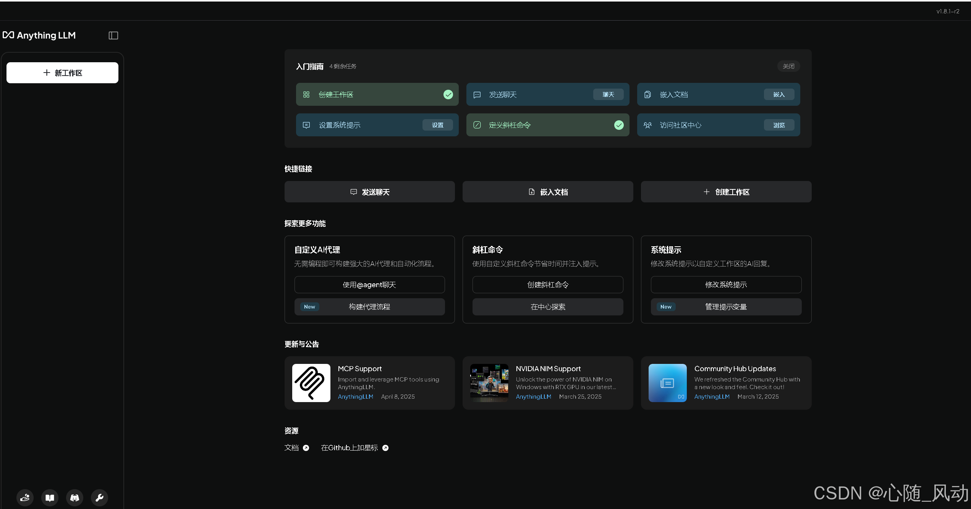The width and height of the screenshot is (971, 509).
Task: Click the support hand-heart icon
Action: (x=25, y=498)
